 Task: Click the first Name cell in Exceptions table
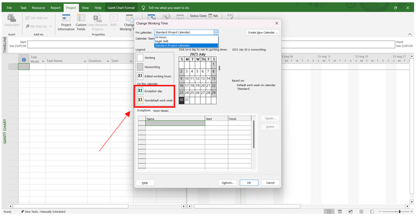click(175, 123)
